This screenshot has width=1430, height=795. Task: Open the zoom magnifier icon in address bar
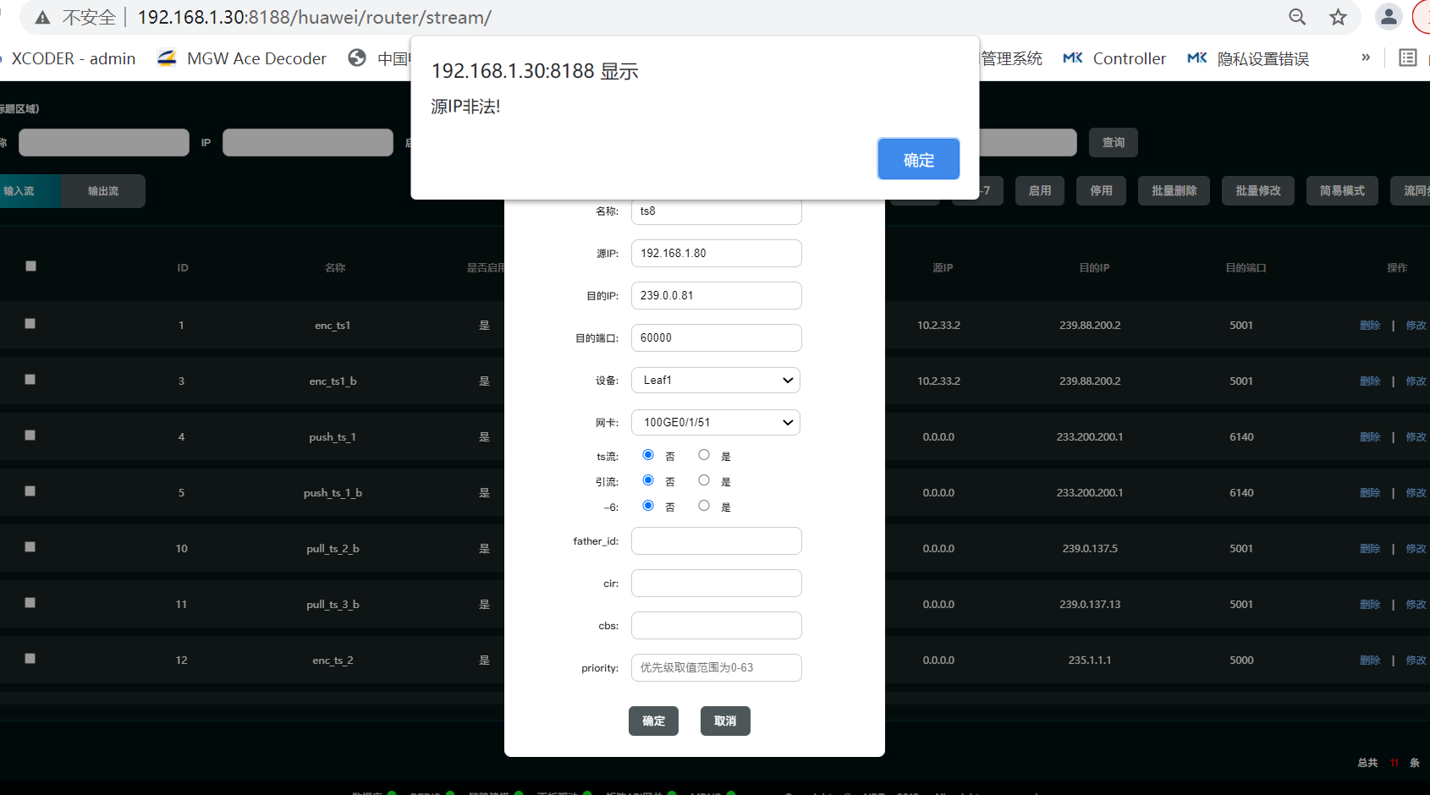tap(1297, 16)
